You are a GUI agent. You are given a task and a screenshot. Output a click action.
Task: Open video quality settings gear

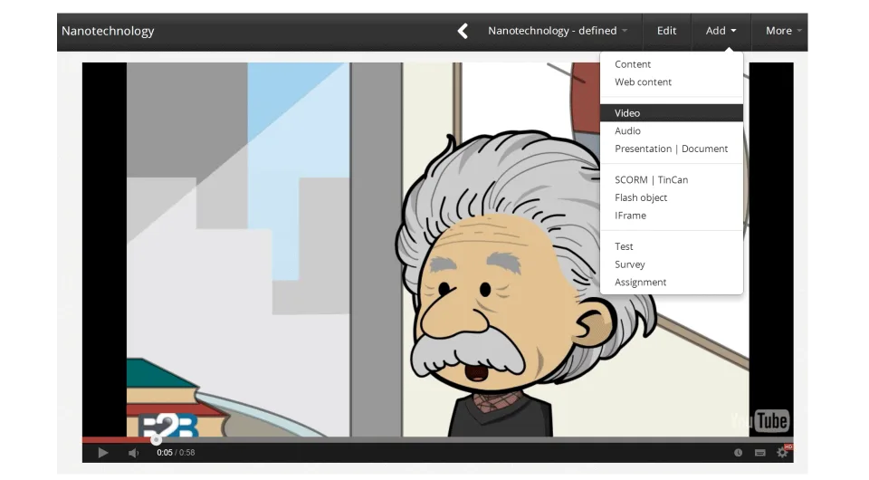coord(782,452)
